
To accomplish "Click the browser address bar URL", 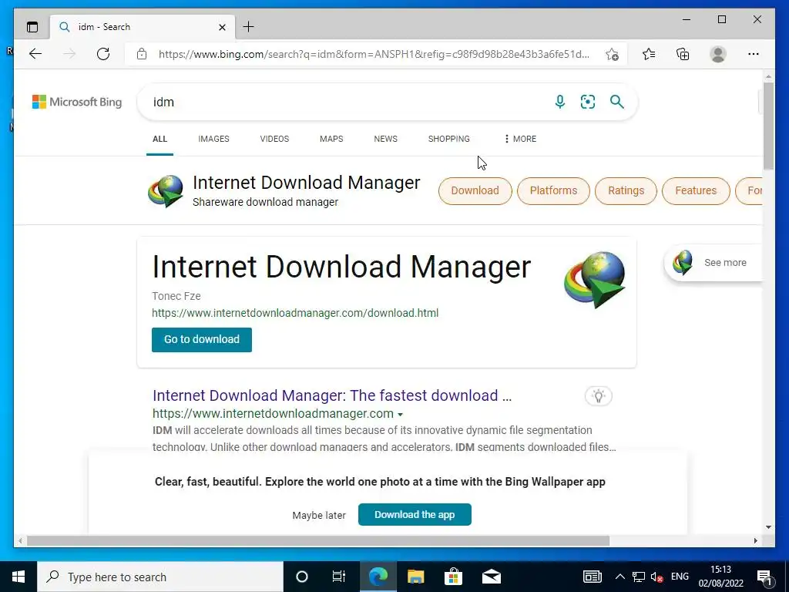I will click(x=374, y=54).
